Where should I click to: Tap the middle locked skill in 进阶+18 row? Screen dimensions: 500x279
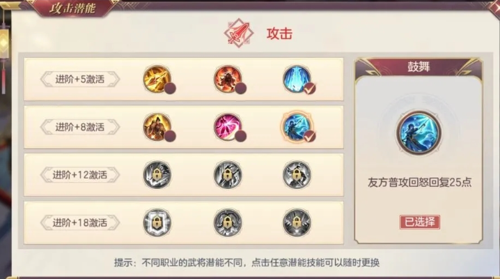(x=228, y=223)
